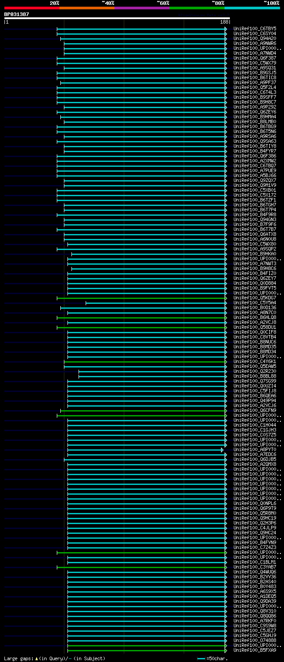Screen dimensions: 284x662
Task: Choose hit UniRef100_A7NWT3
Action: click(x=255, y=264)
